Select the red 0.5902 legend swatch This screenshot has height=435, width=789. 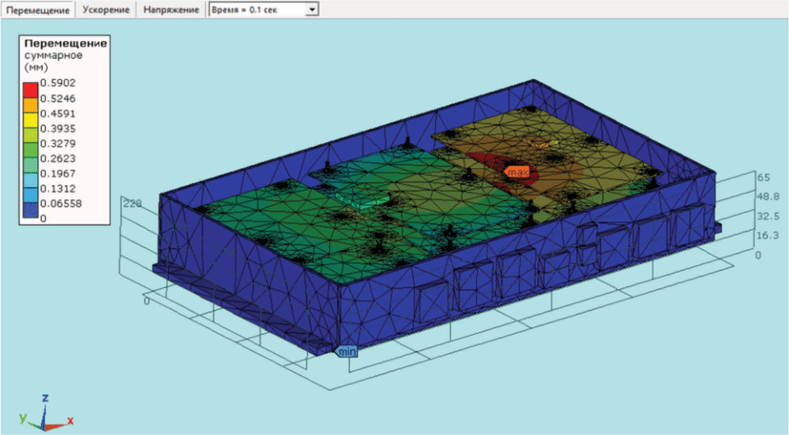31,90
